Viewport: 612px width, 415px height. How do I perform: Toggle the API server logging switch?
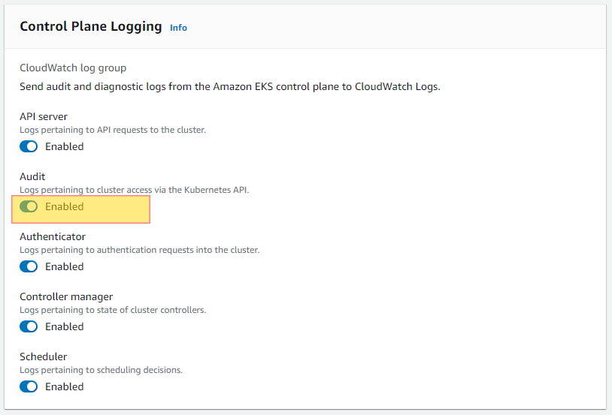(29, 146)
